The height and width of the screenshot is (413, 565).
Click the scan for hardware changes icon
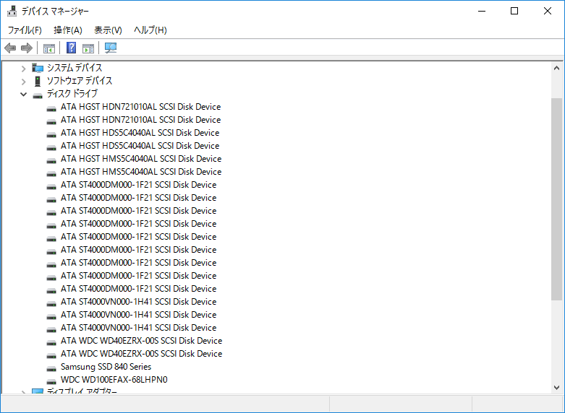click(110, 48)
